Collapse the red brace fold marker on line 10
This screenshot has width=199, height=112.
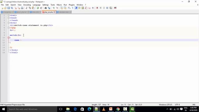(x=9, y=38)
